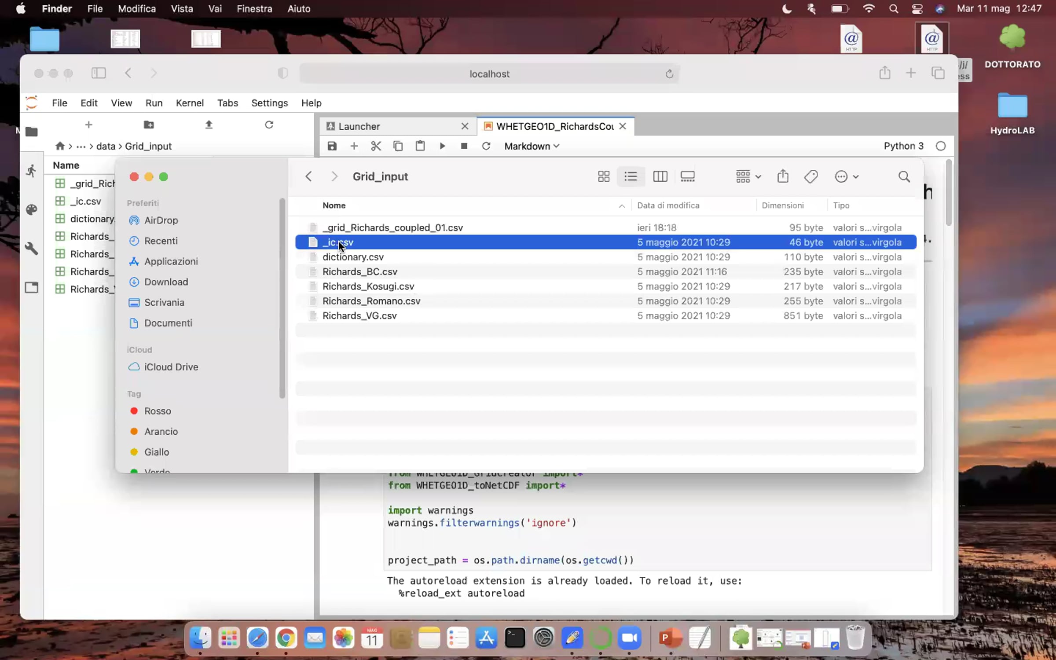Select Richards_BC.csv in Finder
This screenshot has height=660, width=1056.
pyautogui.click(x=606, y=271)
